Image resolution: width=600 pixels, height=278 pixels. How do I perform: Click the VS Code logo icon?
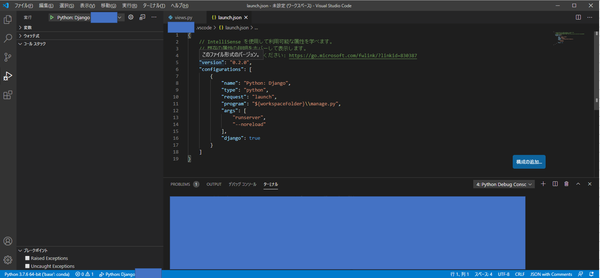(6, 6)
